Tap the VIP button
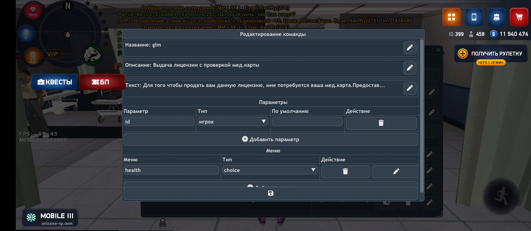The width and height of the screenshot is (531, 231). (52, 54)
